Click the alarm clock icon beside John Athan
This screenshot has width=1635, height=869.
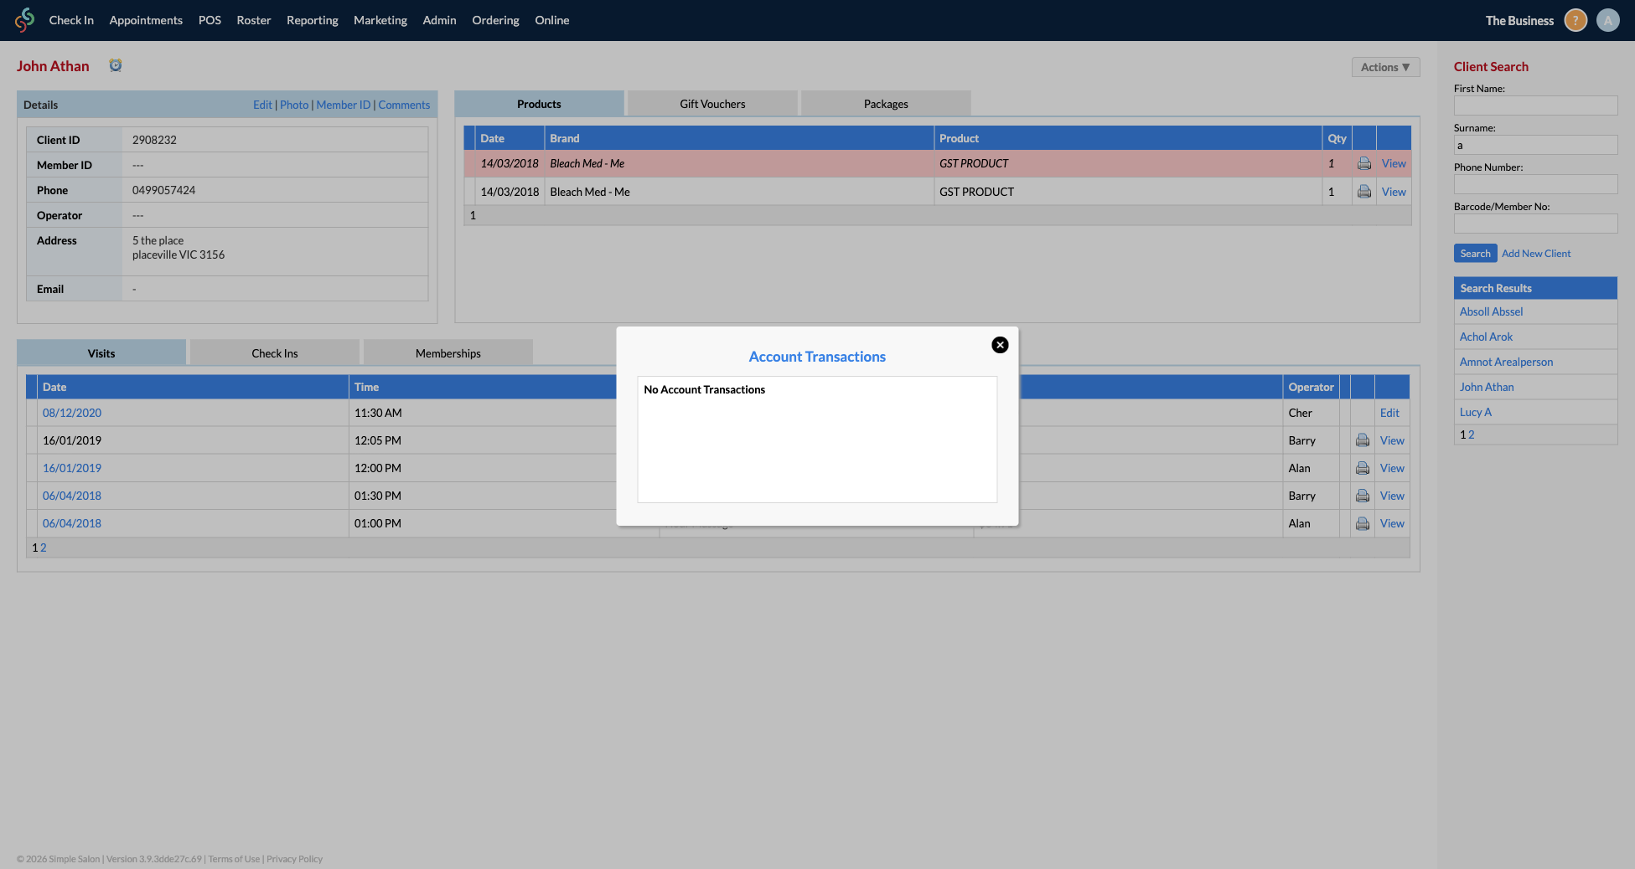pyautogui.click(x=116, y=64)
